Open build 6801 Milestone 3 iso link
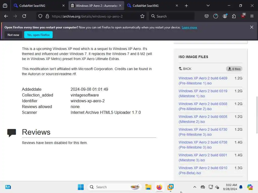This screenshot has width=258, height=193. (x=203, y=157)
